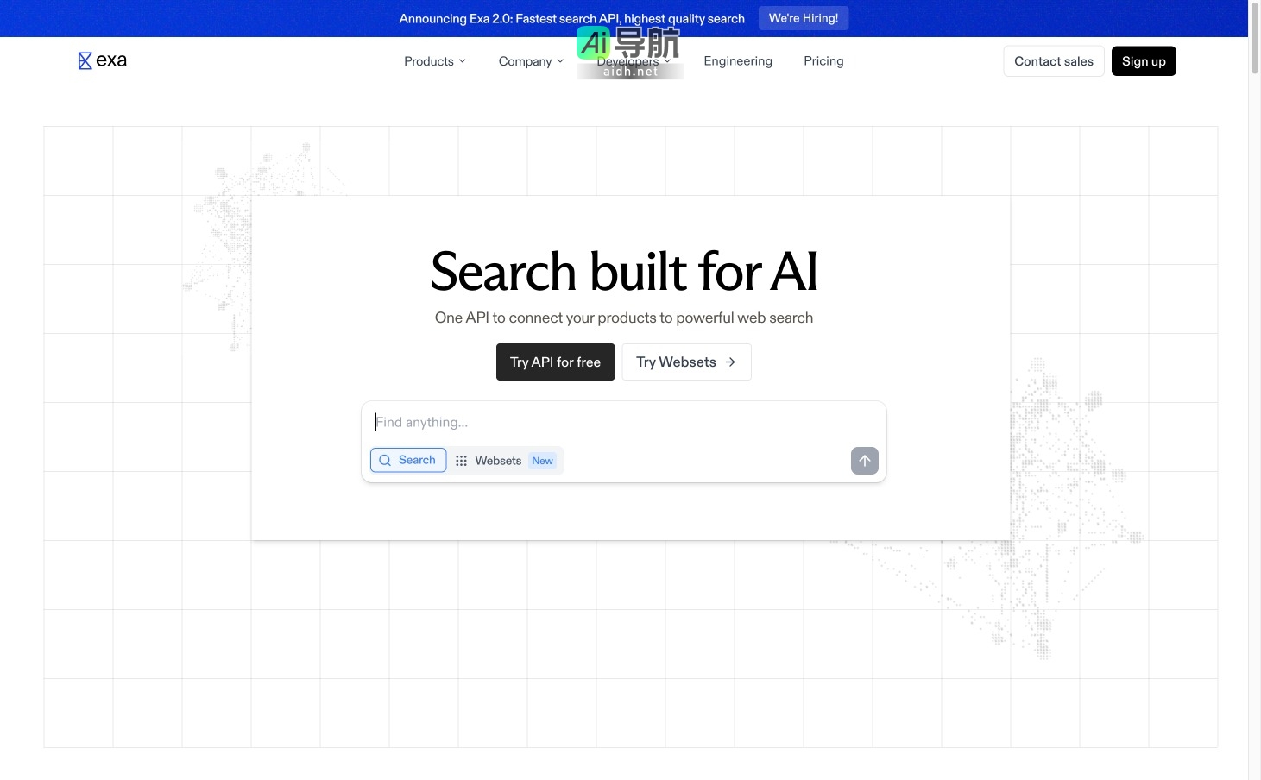Open the Company dropdown menu
The height and width of the screenshot is (780, 1261).
pos(531,61)
